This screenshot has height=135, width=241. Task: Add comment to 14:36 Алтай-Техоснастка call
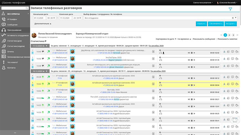232,112
